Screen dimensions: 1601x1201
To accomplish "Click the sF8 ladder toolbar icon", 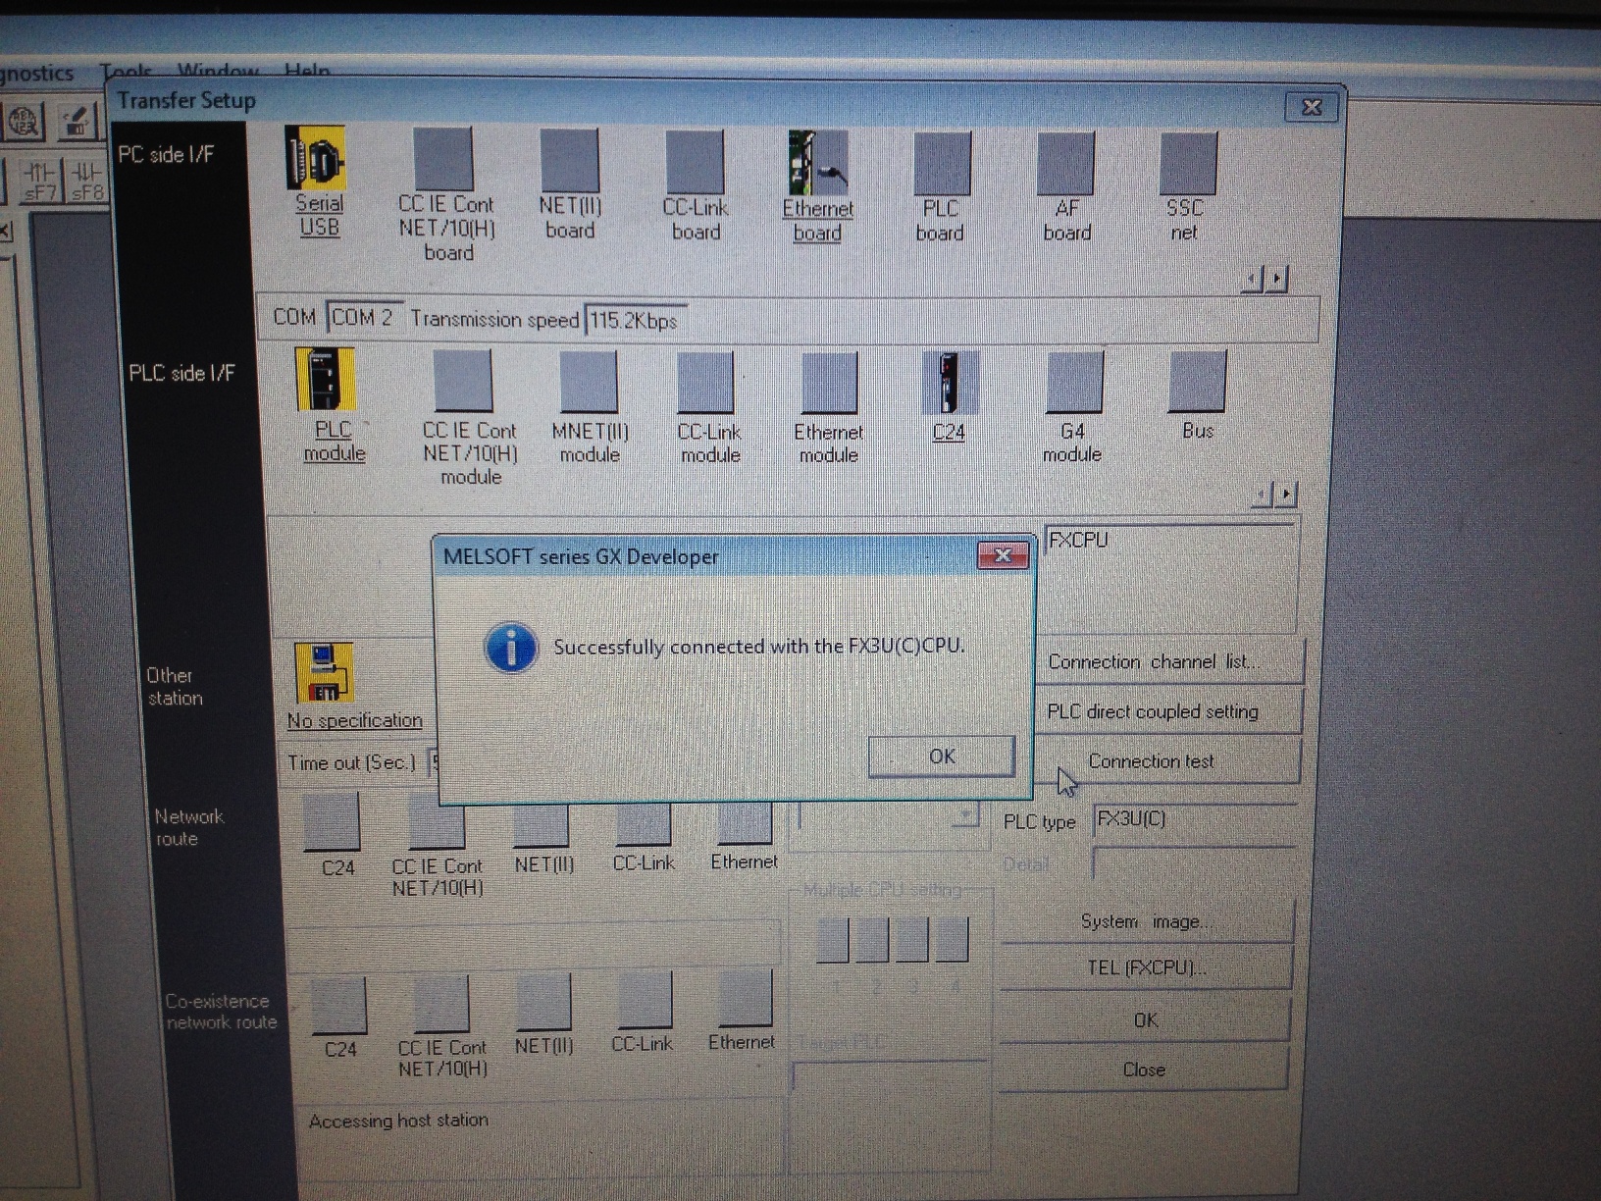I will (85, 182).
